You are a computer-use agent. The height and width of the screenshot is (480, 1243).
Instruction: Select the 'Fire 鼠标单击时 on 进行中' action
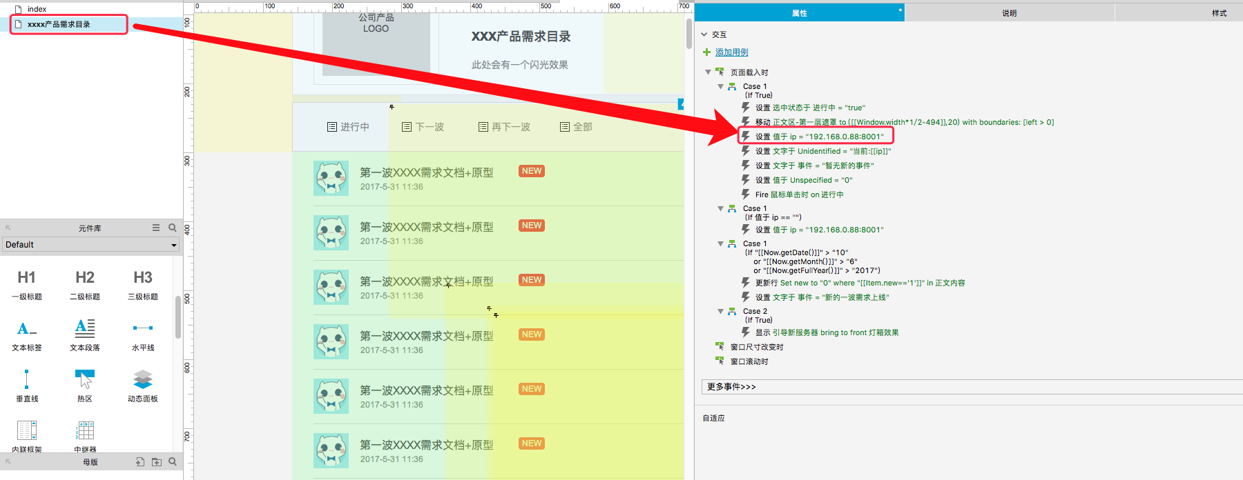coord(799,194)
